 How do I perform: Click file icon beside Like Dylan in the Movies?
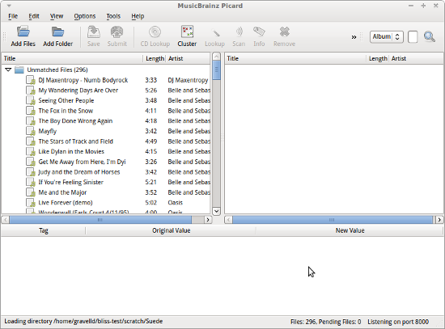31,151
